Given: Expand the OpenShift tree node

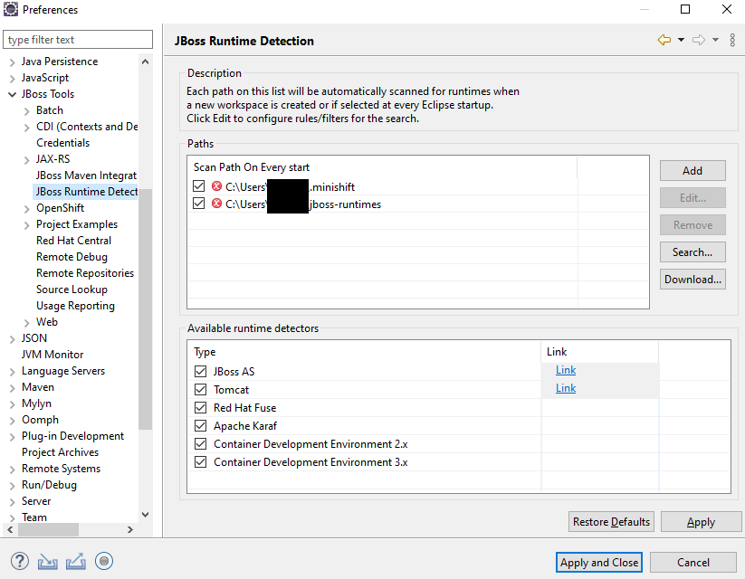Looking at the screenshot, I should (27, 209).
